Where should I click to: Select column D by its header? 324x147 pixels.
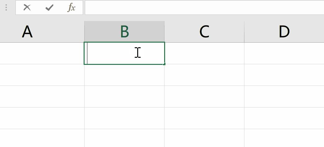click(284, 31)
